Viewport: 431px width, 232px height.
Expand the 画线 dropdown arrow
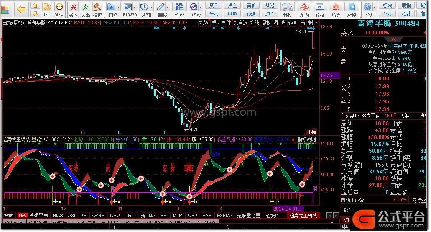tap(168, 7)
